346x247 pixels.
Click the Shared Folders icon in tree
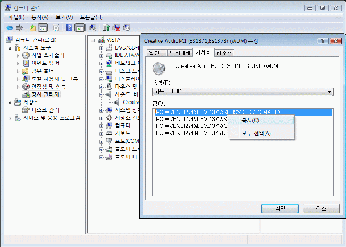(26, 71)
